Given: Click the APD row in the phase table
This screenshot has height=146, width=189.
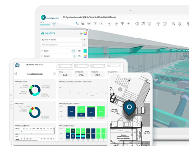Looking at the screenshot, I should [x=35, y=134].
